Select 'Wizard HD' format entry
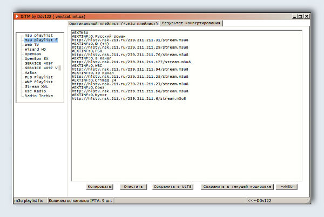 click(x=35, y=50)
